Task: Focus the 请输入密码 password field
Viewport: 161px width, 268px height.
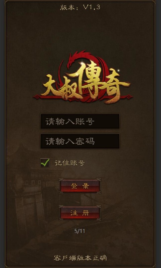Action: pyautogui.click(x=80, y=141)
